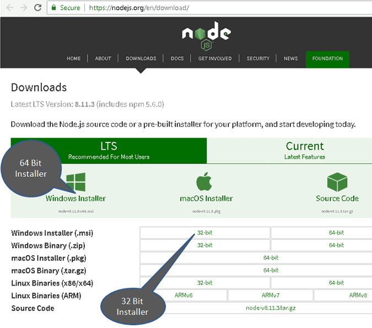
Task: Click the 'Linux Binaries (x86/x64)' row label
Action: coord(52,283)
